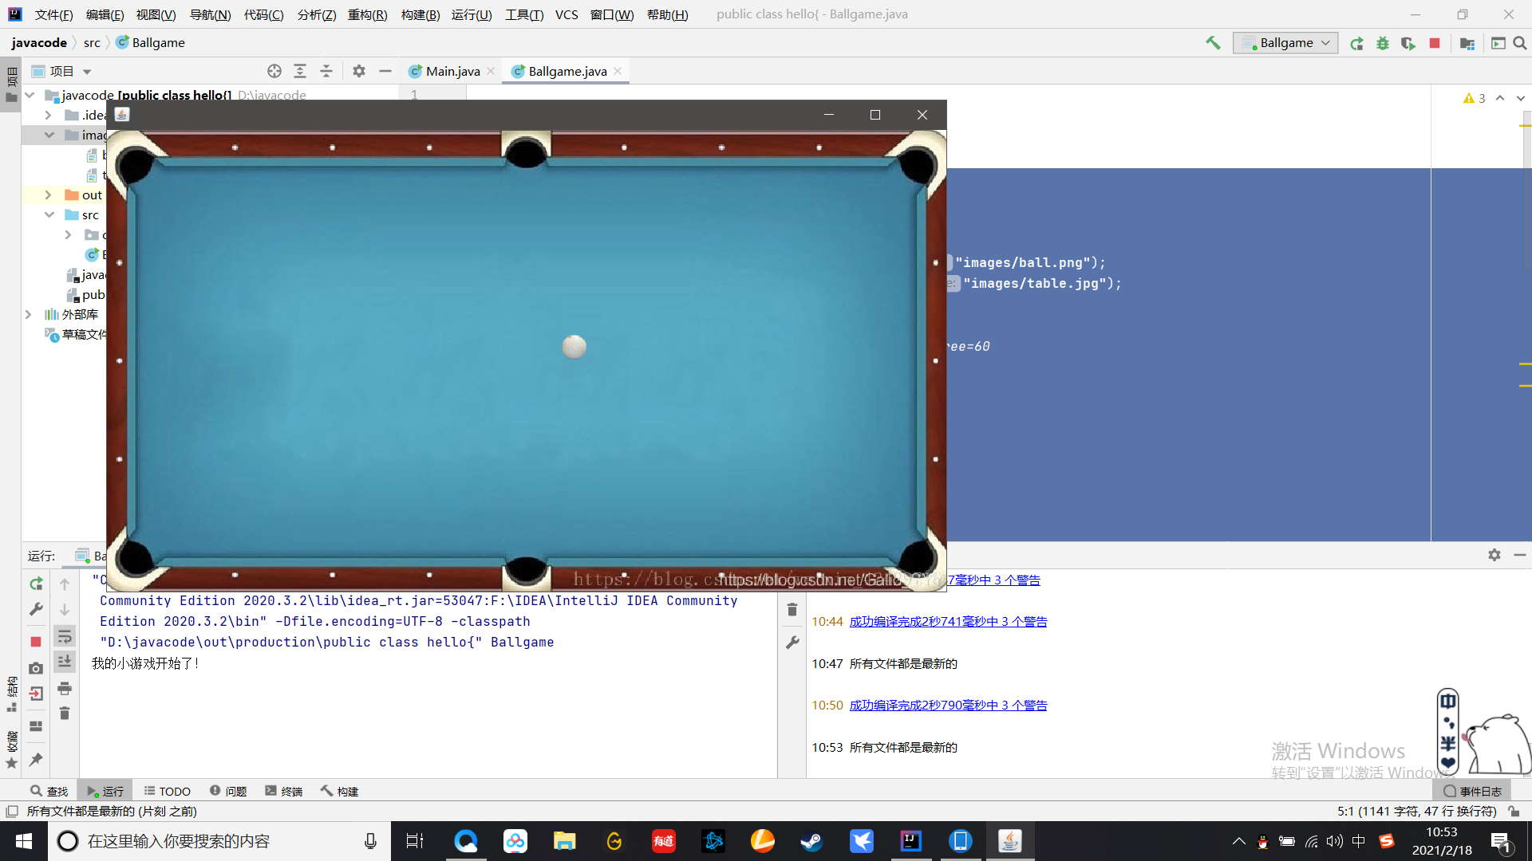Hide the Run panel with the minus icon

[x=1520, y=555]
